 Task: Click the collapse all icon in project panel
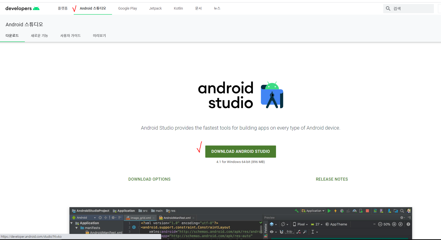click(x=106, y=218)
